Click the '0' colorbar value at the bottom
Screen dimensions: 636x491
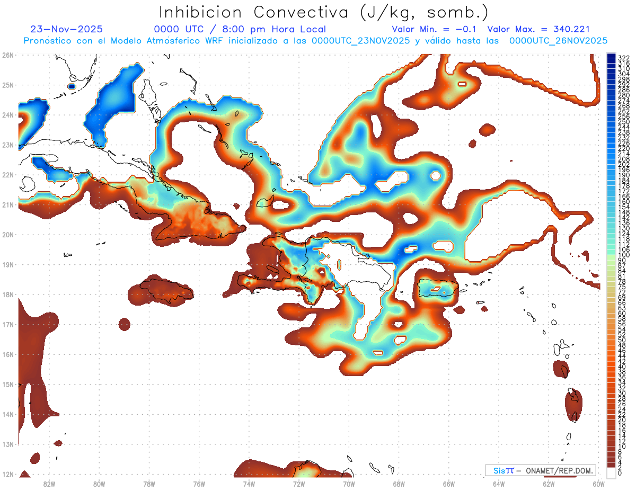(x=620, y=473)
